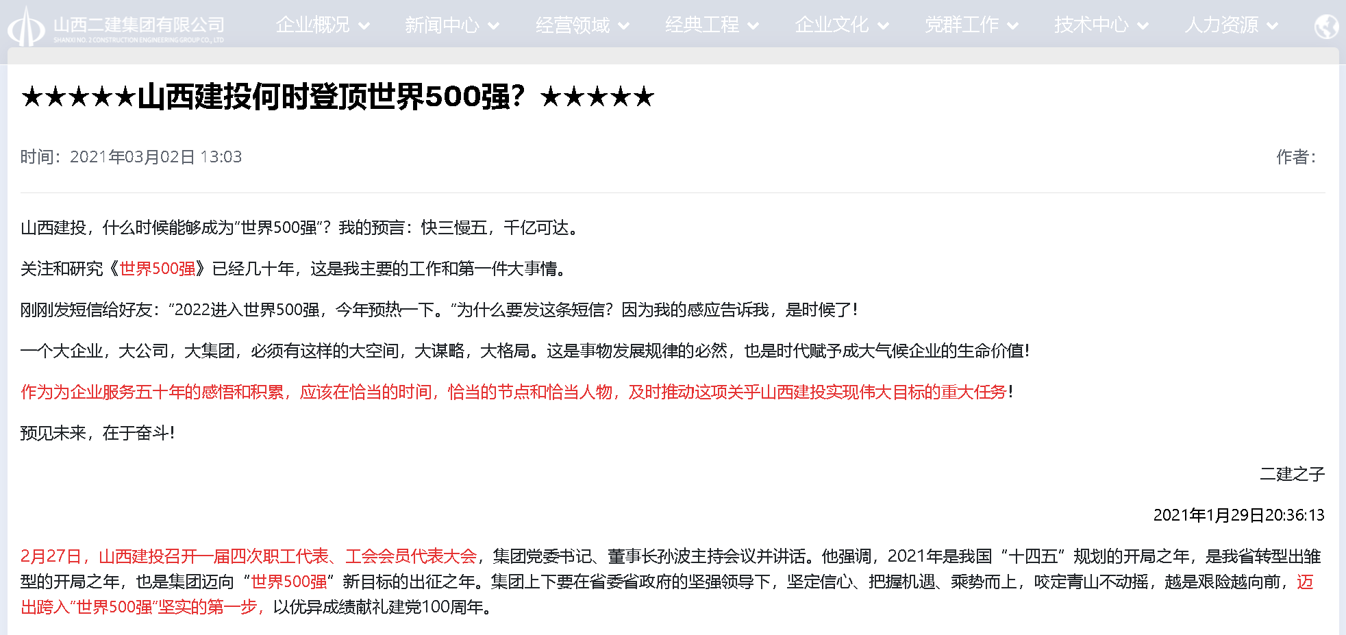Click the red link starting with 作为为企业服务五十年
The image size is (1346, 635).
click(514, 392)
